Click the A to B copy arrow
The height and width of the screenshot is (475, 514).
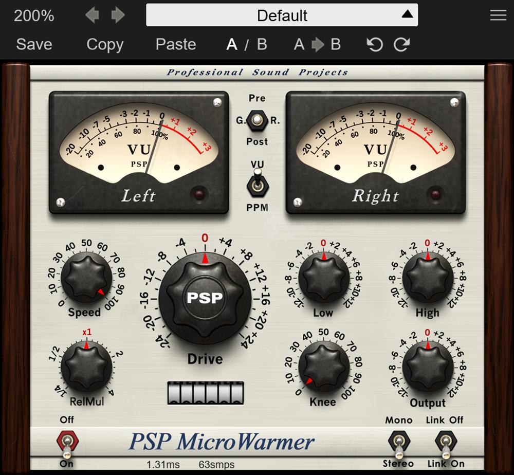(317, 45)
